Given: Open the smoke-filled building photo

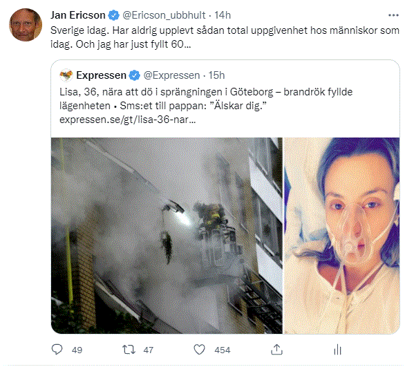Looking at the screenshot, I should coord(167,236).
